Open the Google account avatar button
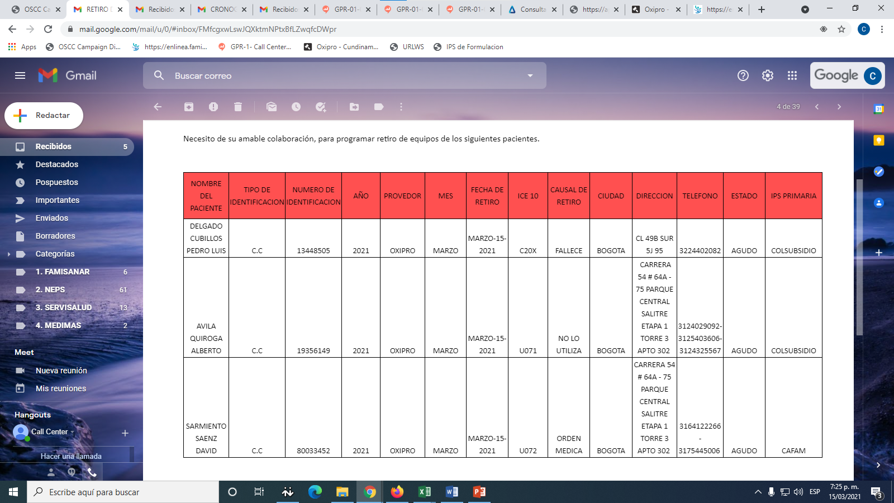Screen dimensions: 894x503 click(x=873, y=75)
